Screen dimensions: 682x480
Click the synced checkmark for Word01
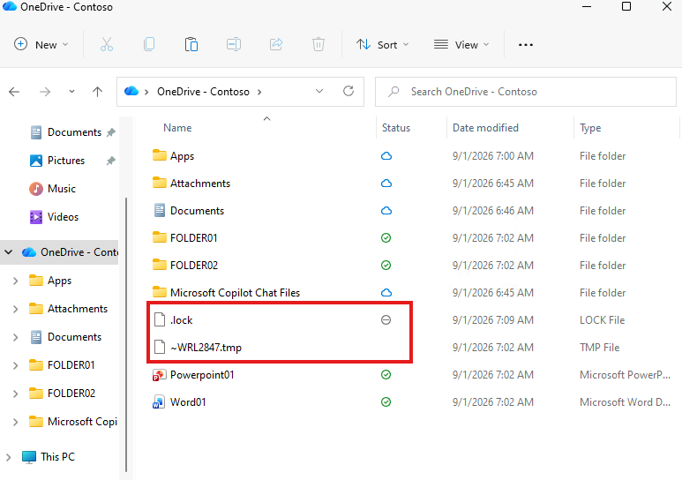pos(386,401)
